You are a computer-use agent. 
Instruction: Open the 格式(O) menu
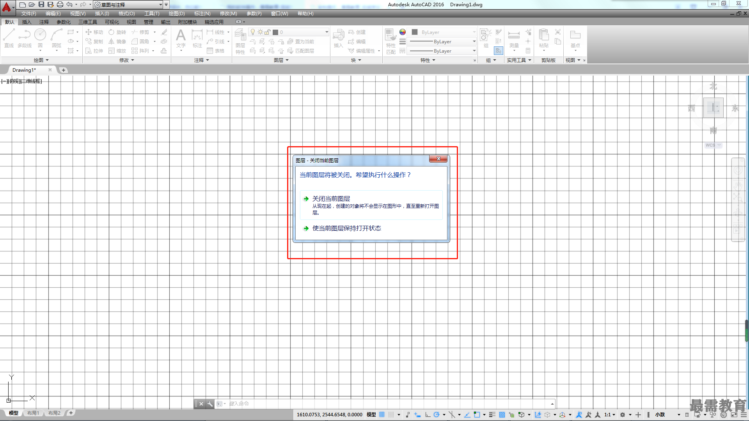126,14
